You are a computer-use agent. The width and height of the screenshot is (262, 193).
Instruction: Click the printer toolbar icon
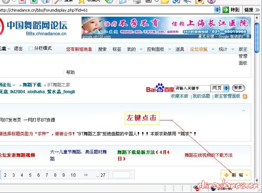[137, 1]
